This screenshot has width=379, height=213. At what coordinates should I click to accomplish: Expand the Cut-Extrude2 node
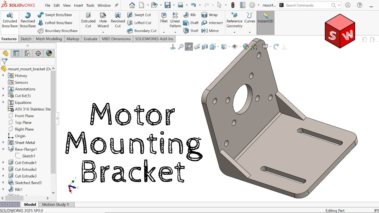tap(3, 170)
